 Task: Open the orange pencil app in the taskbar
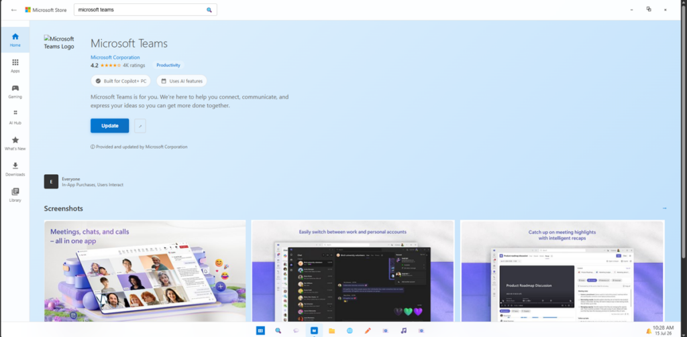click(368, 331)
